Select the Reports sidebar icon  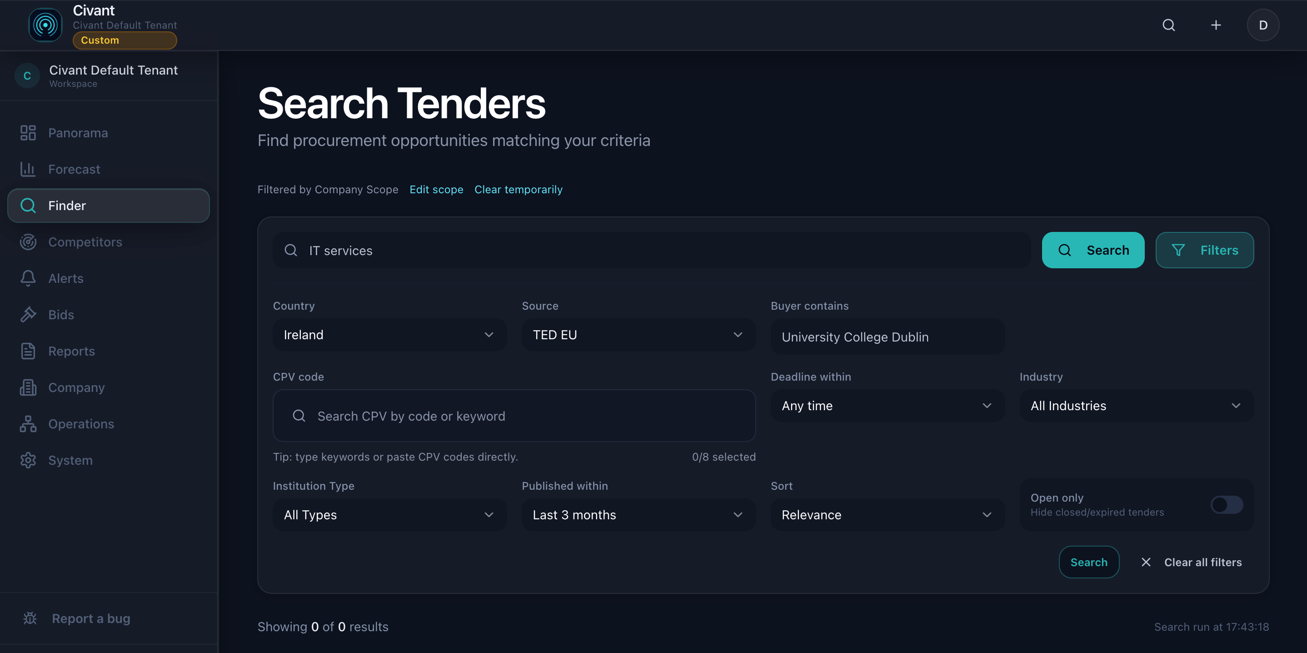71,351
